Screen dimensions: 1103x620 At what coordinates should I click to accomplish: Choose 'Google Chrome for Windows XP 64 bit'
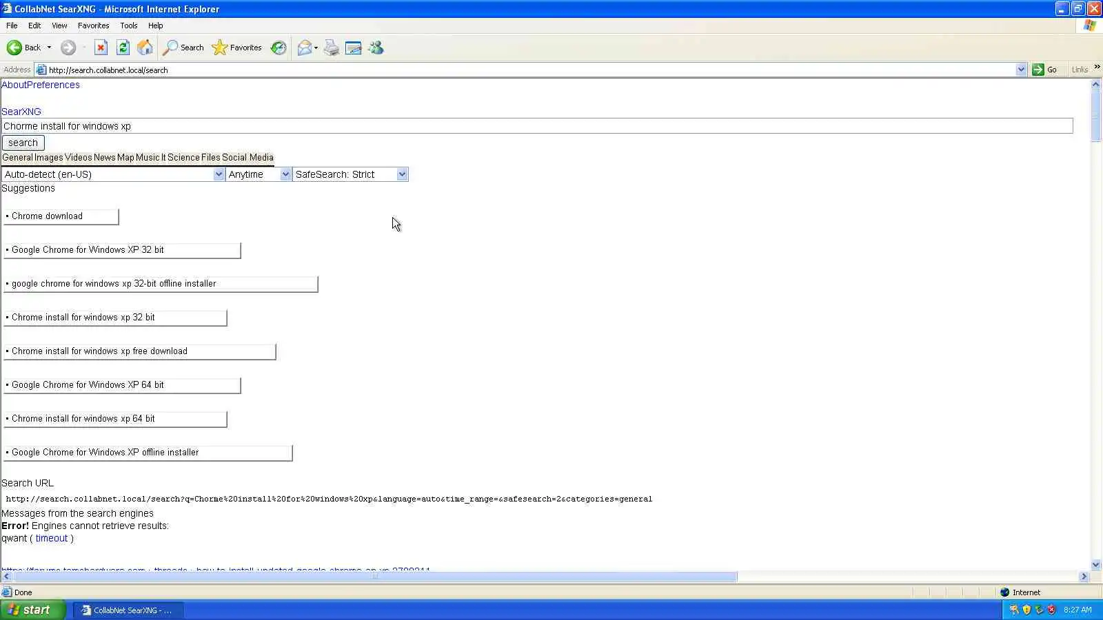click(122, 385)
